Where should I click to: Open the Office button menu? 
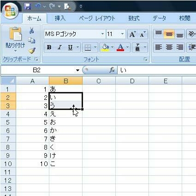click(10, 11)
